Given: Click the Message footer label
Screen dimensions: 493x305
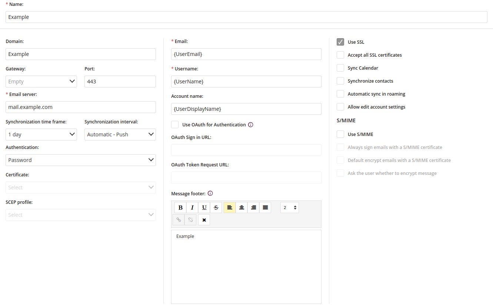Looking at the screenshot, I should pos(188,193).
